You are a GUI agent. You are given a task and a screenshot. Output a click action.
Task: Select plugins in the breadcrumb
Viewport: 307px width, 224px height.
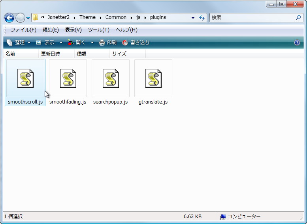click(x=158, y=17)
